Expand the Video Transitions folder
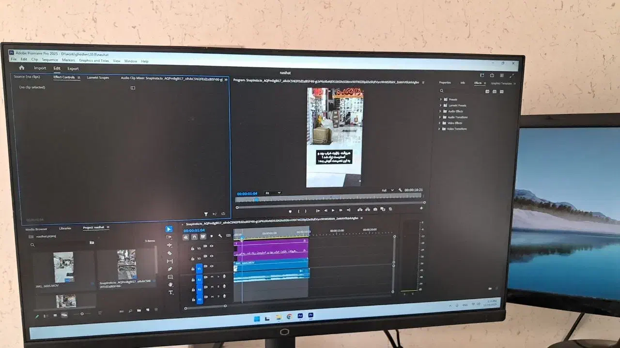 [439, 129]
